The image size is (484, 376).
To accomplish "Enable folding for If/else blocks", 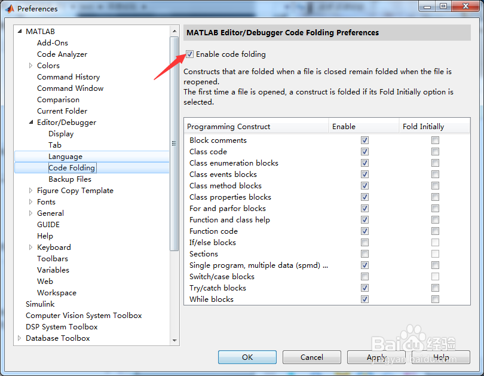I will click(364, 242).
